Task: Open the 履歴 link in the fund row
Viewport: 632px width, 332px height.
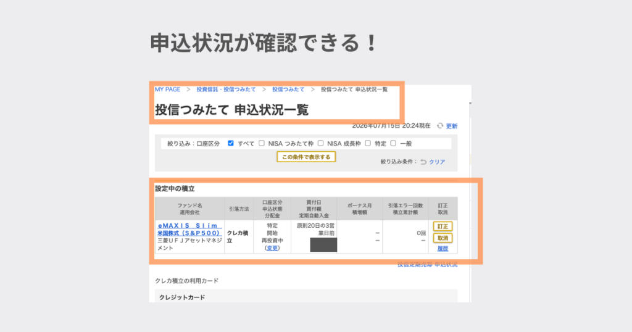Action: pos(443,249)
